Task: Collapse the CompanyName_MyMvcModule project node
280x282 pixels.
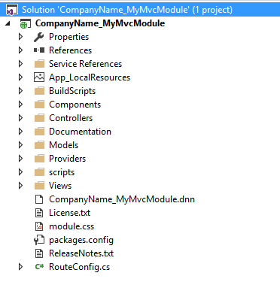Action: [8, 23]
